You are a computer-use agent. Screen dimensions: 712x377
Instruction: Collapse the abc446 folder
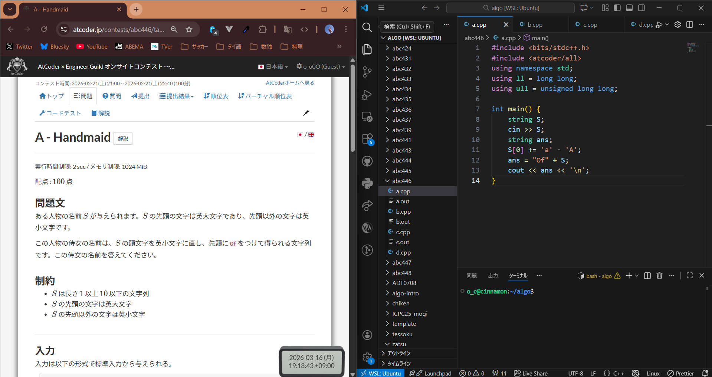coord(401,181)
